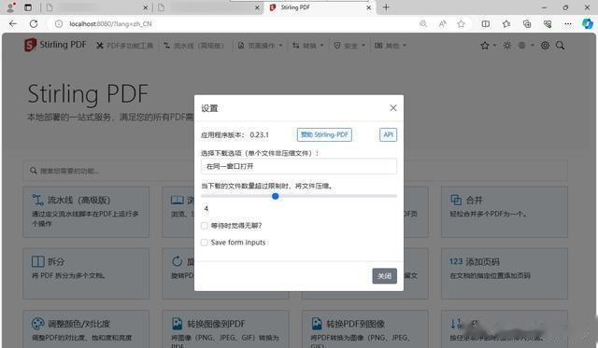Click the browser back arrow
The image size is (598, 348).
(x=13, y=24)
